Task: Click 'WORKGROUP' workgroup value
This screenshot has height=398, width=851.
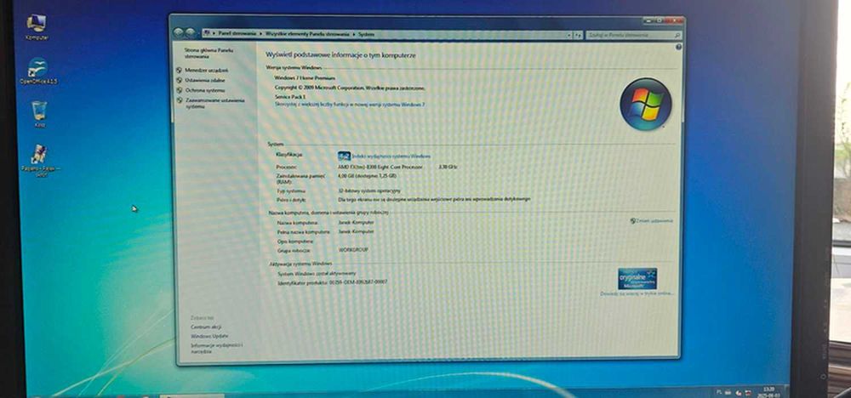Action: coord(353,250)
